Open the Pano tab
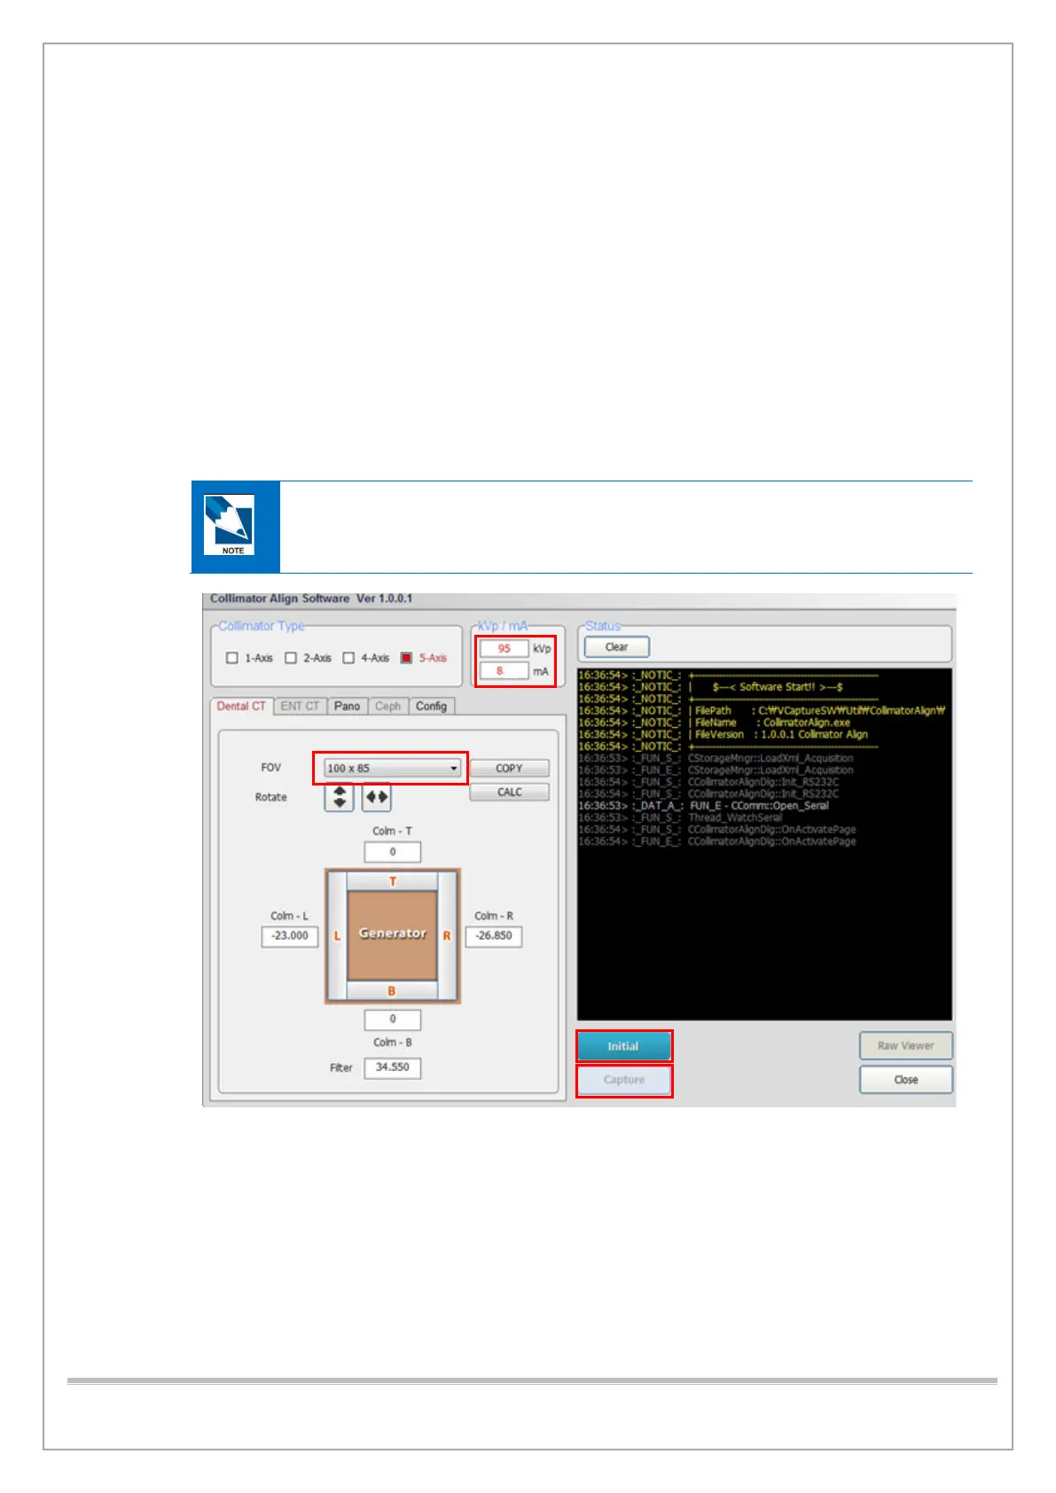1056x1493 pixels. click(x=347, y=707)
